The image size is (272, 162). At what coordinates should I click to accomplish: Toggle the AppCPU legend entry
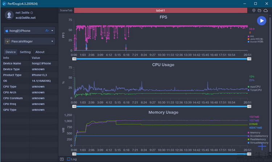[x=254, y=87]
